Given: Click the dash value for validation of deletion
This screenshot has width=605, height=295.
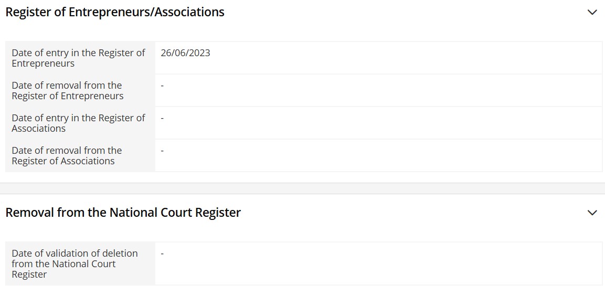Looking at the screenshot, I should (162, 254).
